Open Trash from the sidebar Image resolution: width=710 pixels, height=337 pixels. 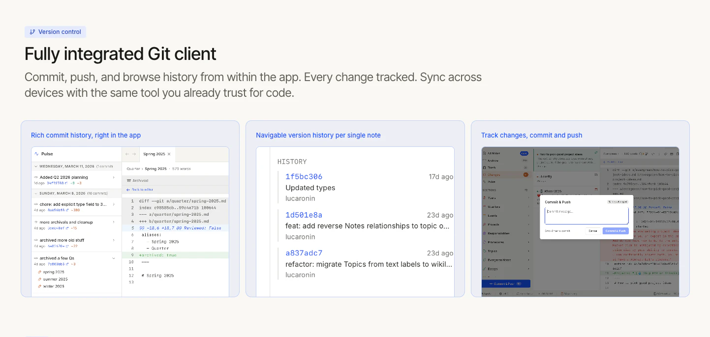click(x=491, y=167)
